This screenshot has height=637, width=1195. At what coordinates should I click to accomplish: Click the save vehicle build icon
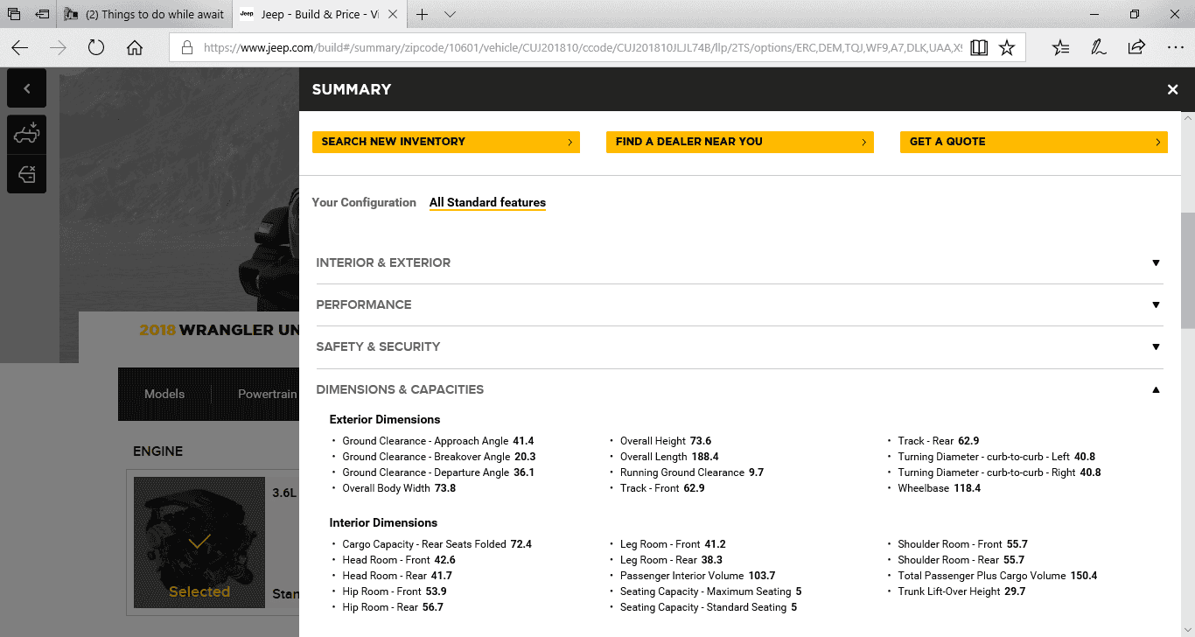pos(27,134)
